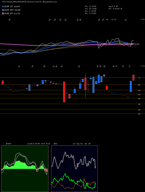Viewport: 145px width, 192px height.
Task: Click the magenta DOW PT legend swatch
Action: tap(3, 14)
